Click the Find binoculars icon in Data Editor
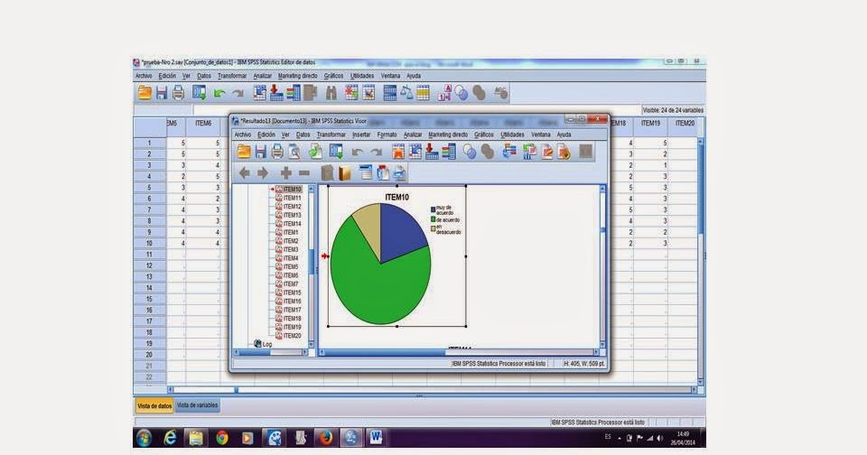867x455 pixels. point(331,93)
